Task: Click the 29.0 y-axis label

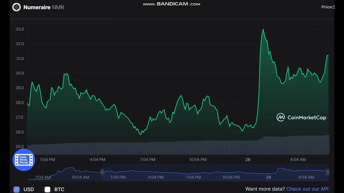Action: [20, 88]
